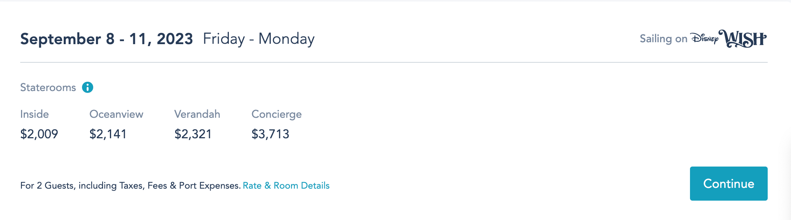
Task: Click the Staterooms info icon
Action: pos(87,88)
